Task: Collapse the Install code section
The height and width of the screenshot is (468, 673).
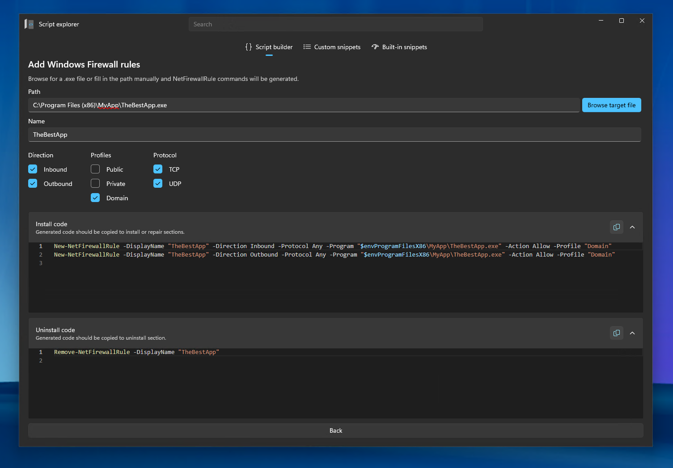Action: 632,227
